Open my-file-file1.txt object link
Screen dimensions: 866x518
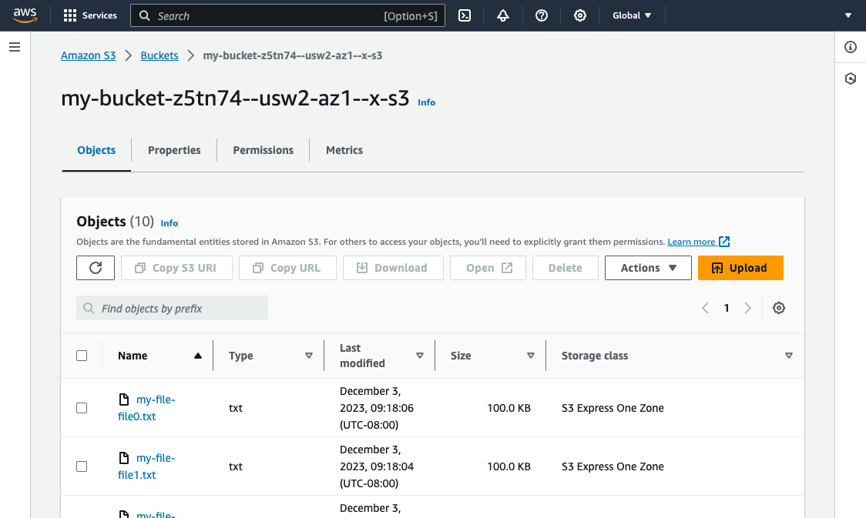(x=146, y=466)
